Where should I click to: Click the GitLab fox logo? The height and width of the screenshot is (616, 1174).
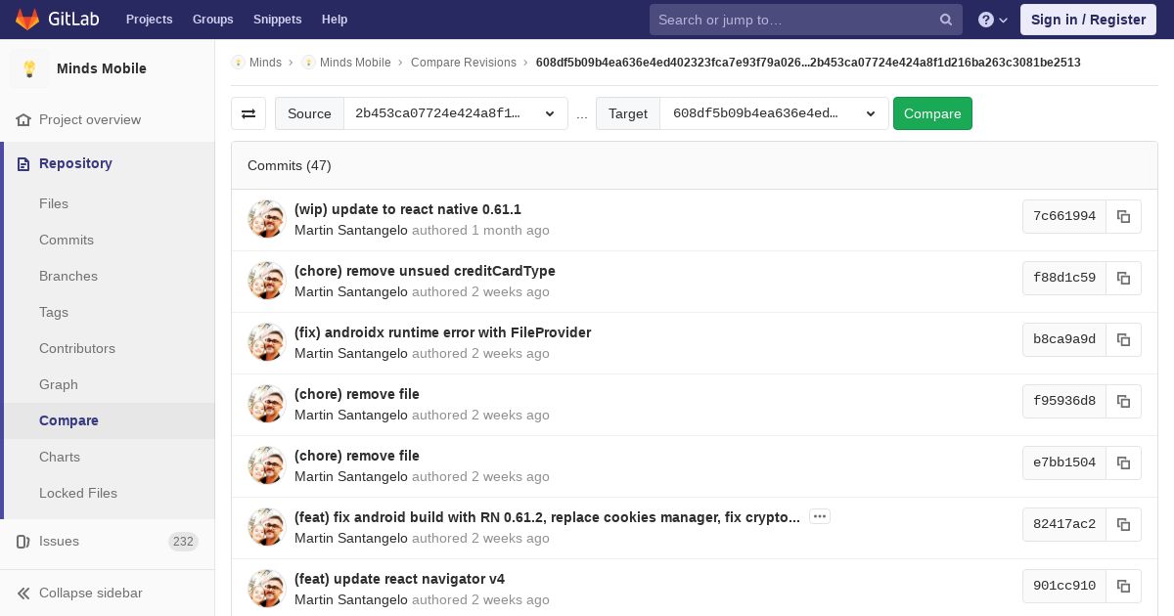coord(27,20)
